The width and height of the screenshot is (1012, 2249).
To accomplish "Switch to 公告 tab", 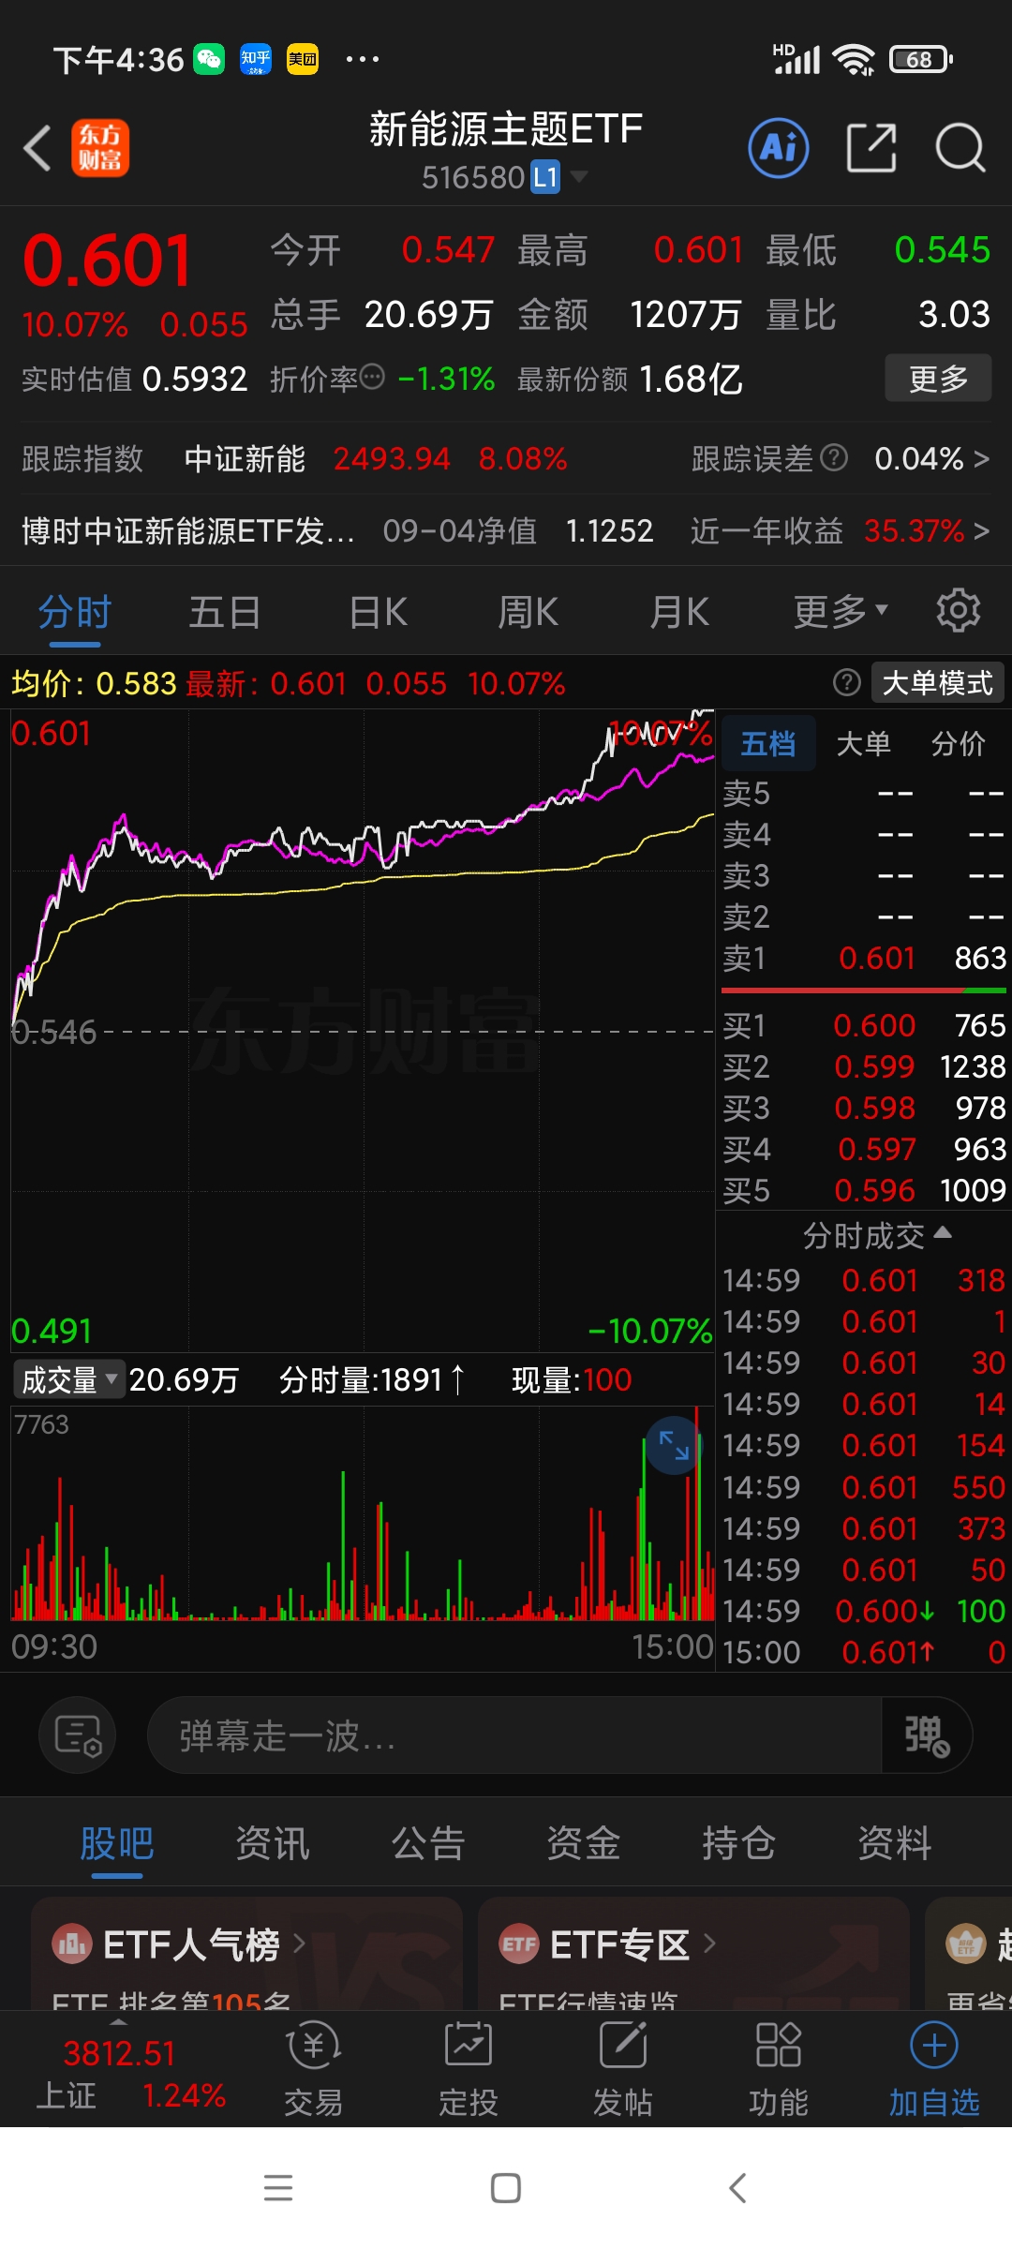I will coord(428,1843).
